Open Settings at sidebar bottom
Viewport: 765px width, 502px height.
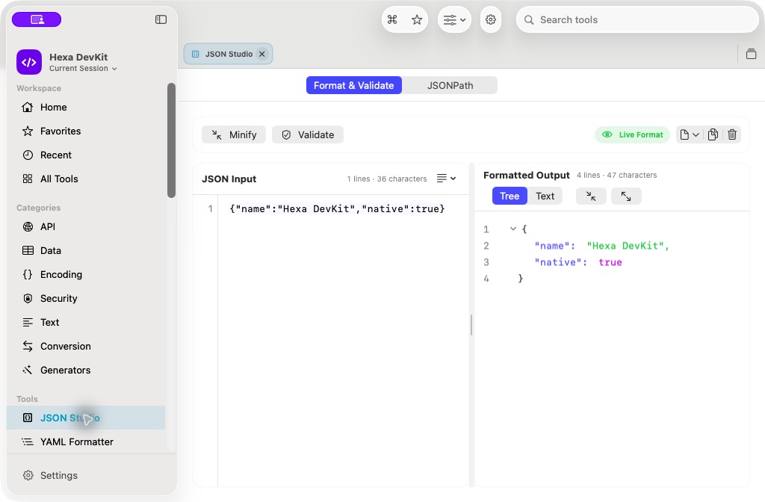click(50, 476)
